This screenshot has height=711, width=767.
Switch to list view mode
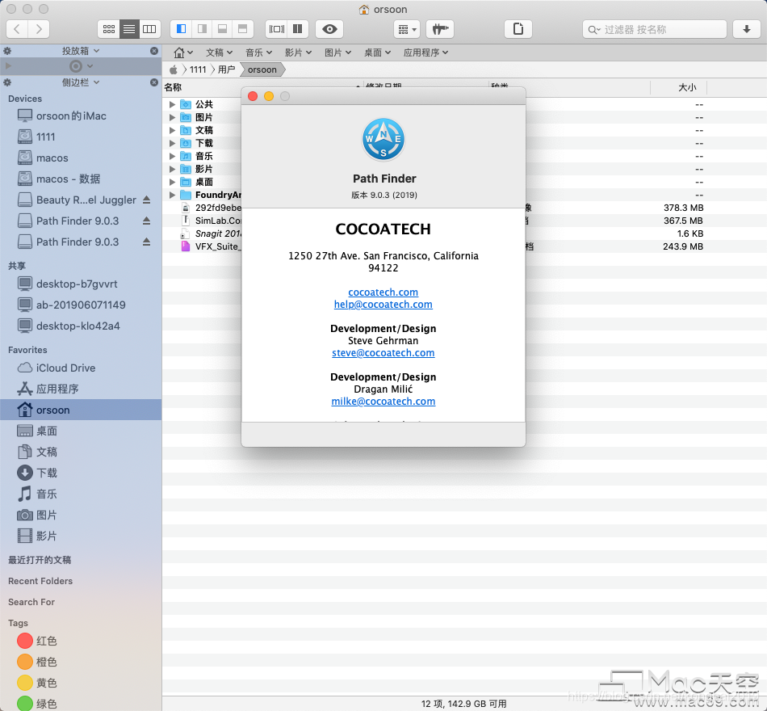coord(129,29)
